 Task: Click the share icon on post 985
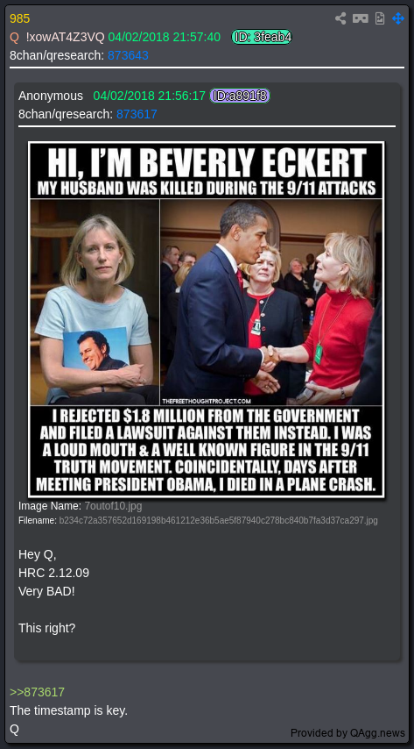[x=340, y=18]
